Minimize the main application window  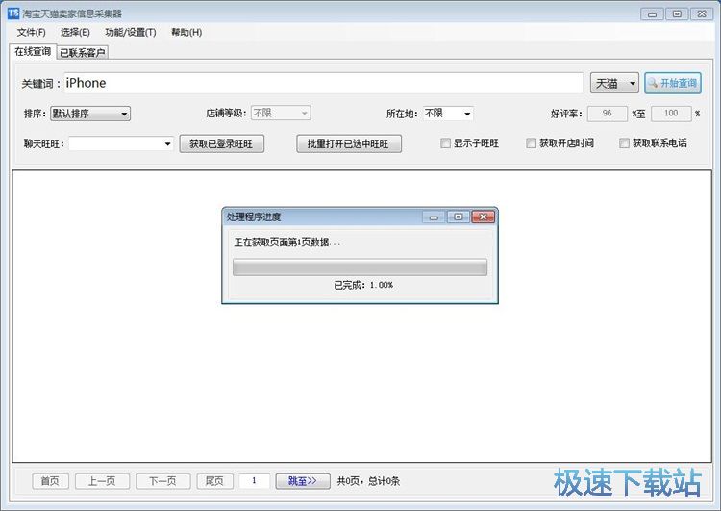[x=652, y=13]
